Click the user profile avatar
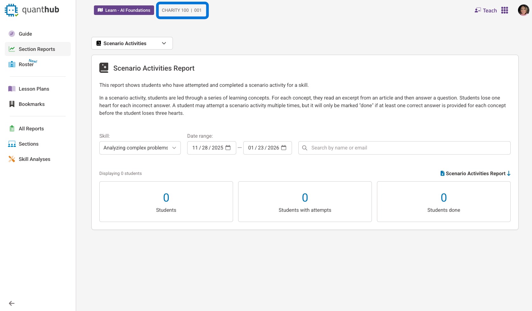The image size is (532, 311). (x=523, y=10)
